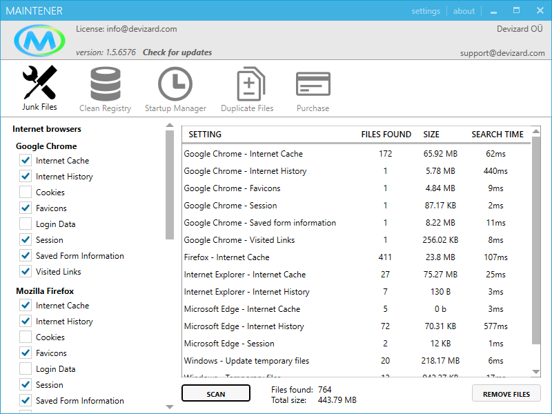The height and width of the screenshot is (414, 552).
Task: Disable Google Chrome Visited Links checkbox
Action: 26,272
